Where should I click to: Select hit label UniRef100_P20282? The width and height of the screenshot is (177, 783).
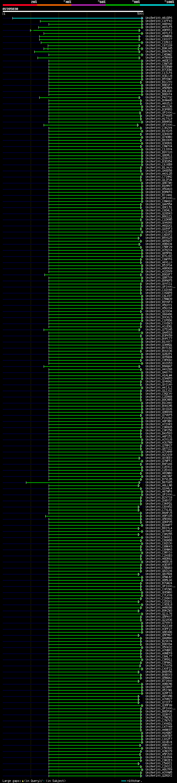pos(159,418)
